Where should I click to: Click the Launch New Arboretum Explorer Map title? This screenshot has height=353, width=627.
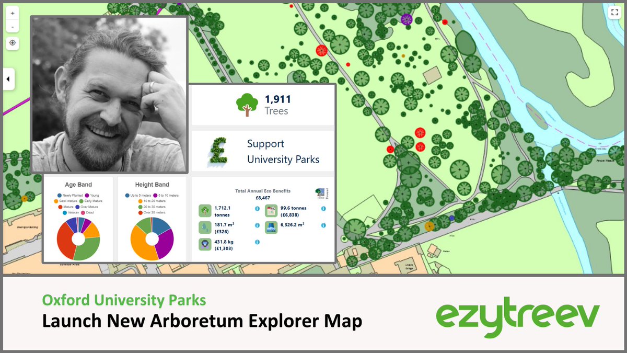click(202, 321)
